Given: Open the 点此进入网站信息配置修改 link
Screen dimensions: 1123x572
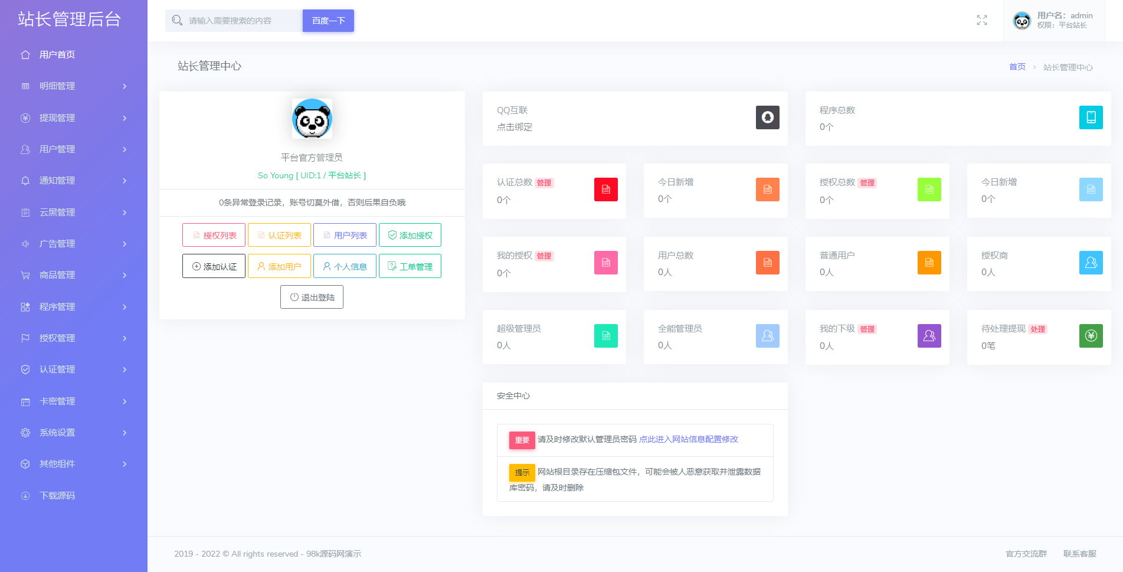Looking at the screenshot, I should (x=688, y=439).
